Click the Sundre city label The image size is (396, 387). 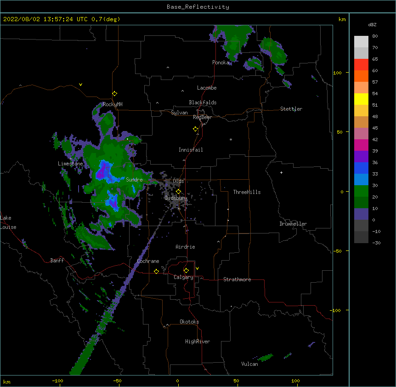tap(134, 180)
